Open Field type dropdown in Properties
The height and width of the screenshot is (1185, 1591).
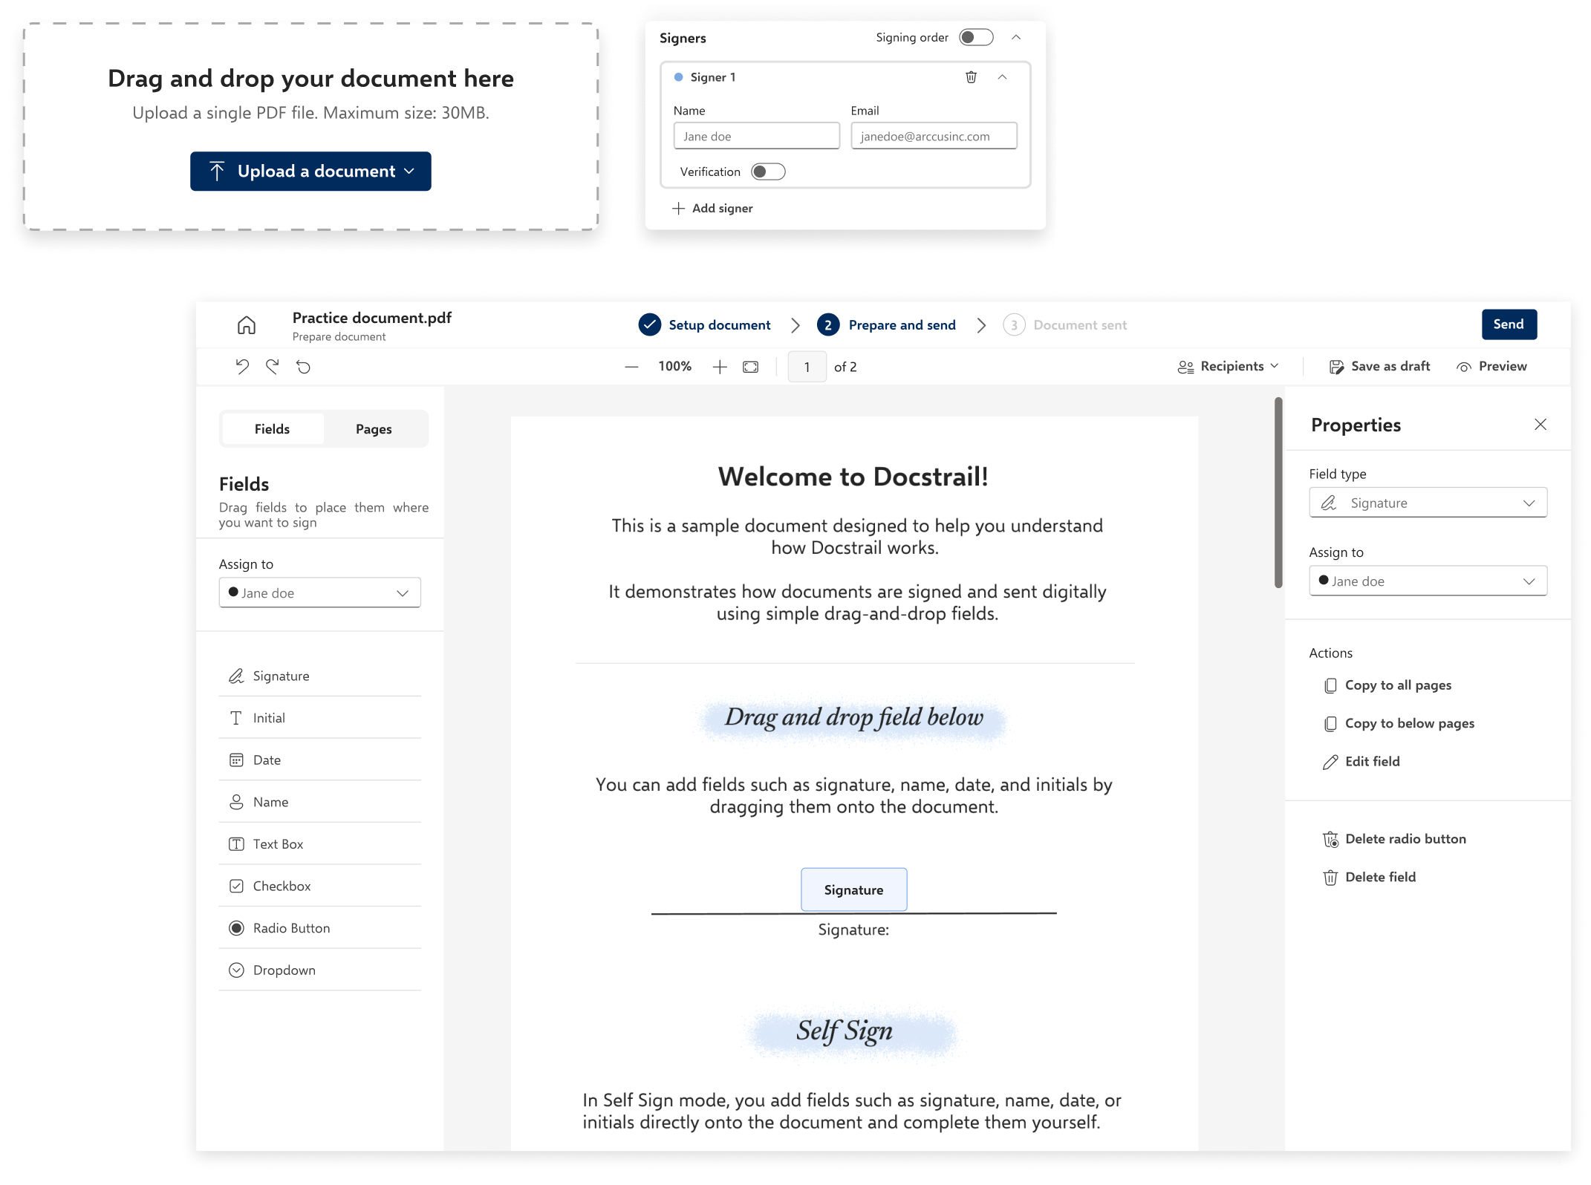click(1428, 503)
